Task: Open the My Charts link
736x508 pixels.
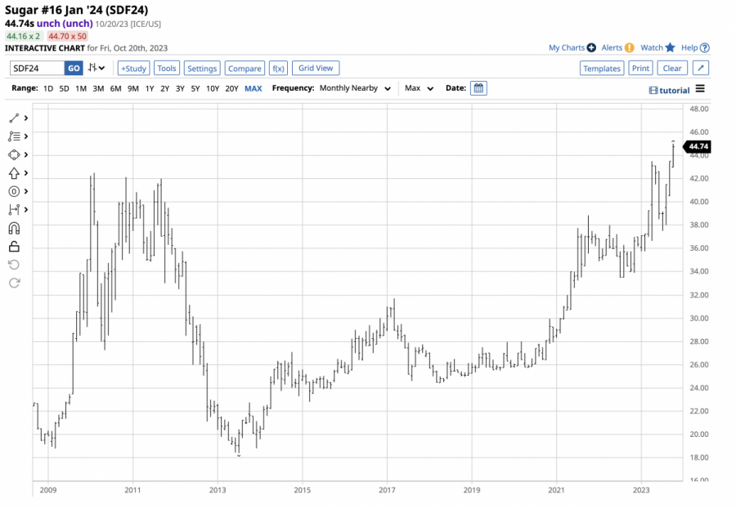Action: pyautogui.click(x=567, y=48)
